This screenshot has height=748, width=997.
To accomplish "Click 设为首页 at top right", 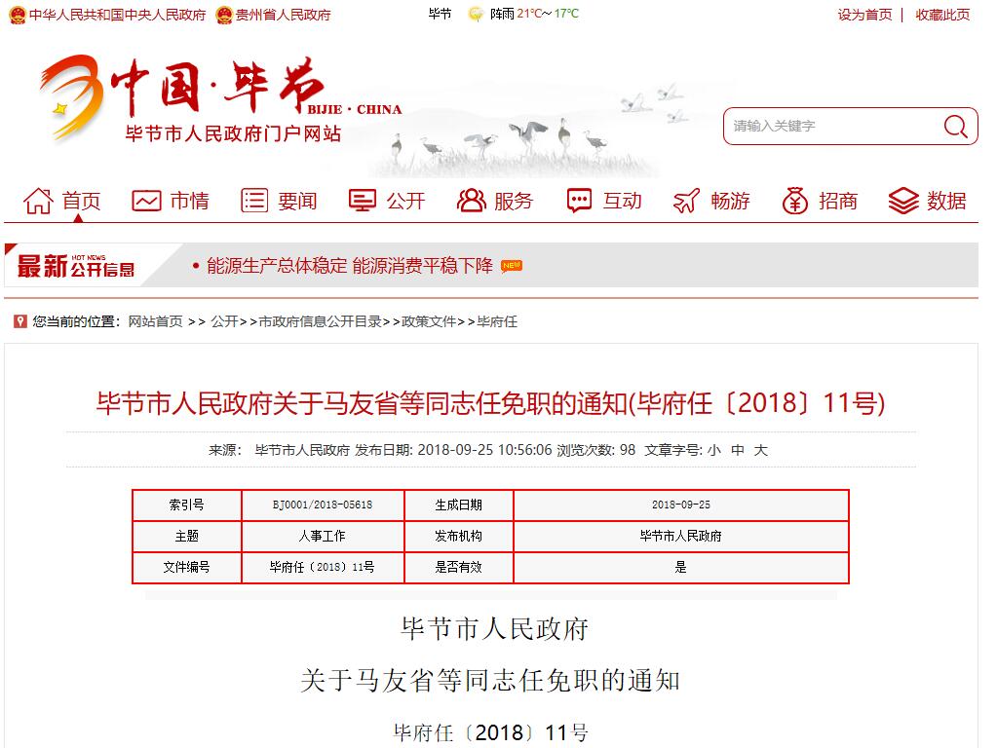I will tap(864, 15).
